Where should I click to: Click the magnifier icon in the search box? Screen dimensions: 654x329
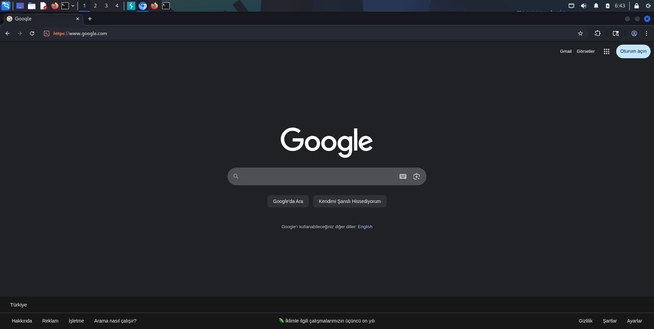pos(236,176)
